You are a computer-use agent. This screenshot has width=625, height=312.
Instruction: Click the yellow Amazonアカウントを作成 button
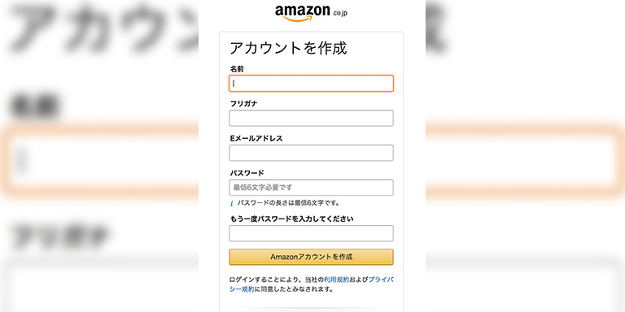coord(311,257)
